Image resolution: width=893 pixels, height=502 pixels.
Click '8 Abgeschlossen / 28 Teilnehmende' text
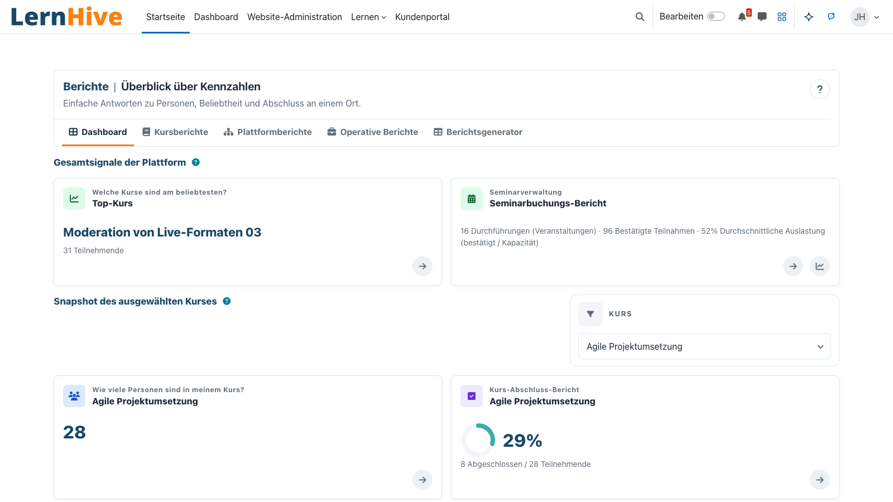pyautogui.click(x=526, y=464)
